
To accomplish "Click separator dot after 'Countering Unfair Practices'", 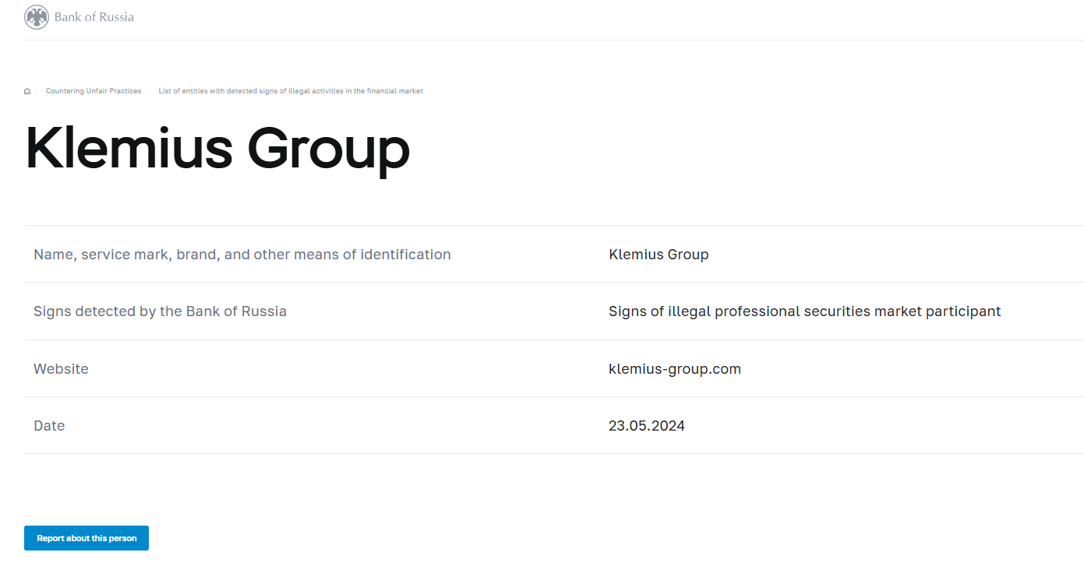I will [150, 91].
